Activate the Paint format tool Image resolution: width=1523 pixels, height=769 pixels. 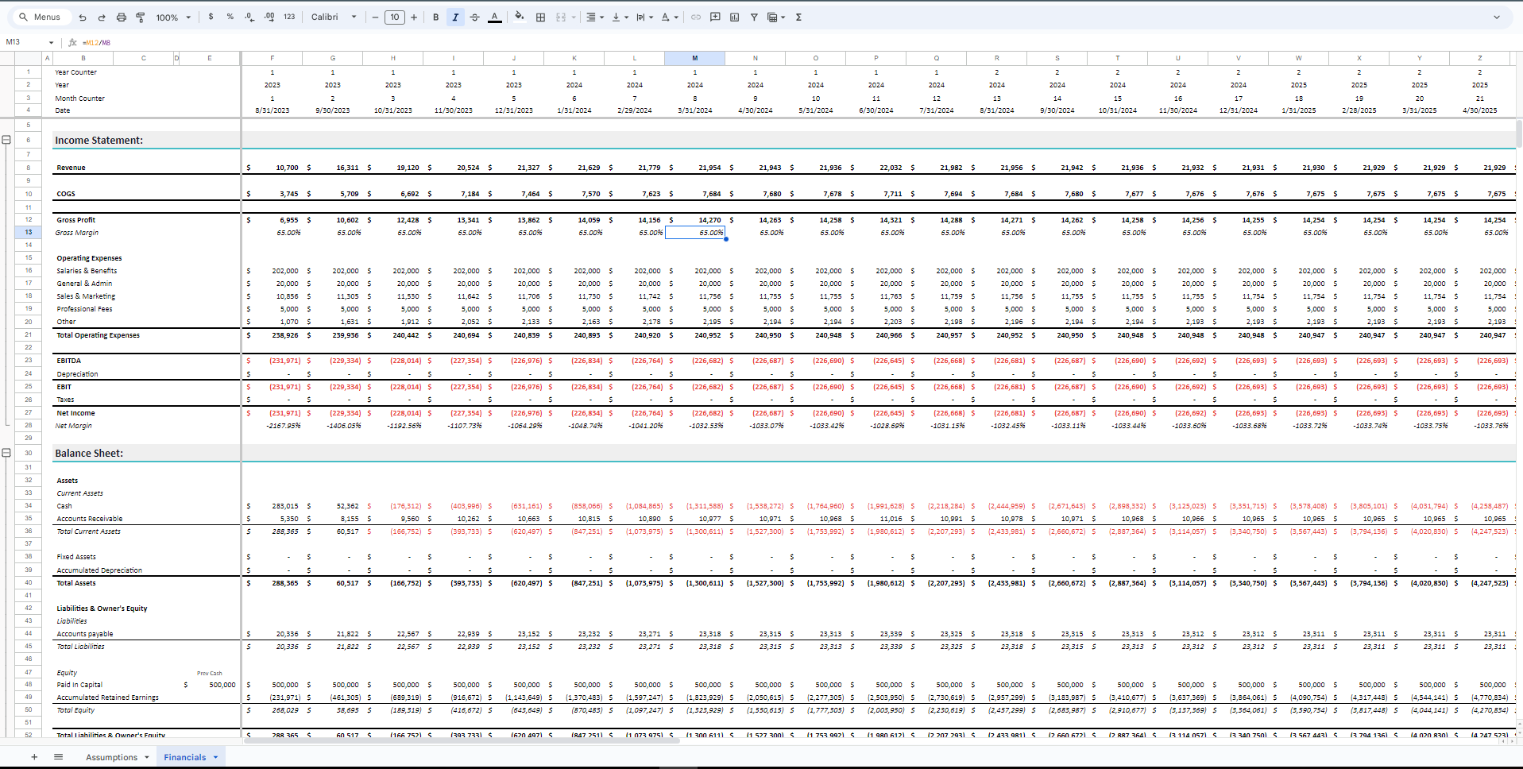(x=141, y=17)
